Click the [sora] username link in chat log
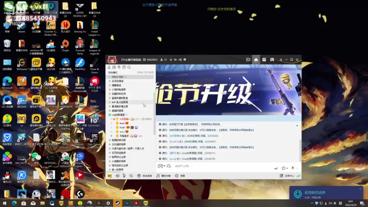Image resolution: width=368 pixels, height=207 pixels. [172, 159]
